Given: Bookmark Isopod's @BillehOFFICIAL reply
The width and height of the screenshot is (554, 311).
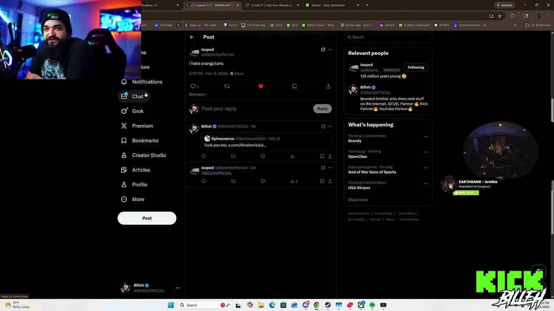Looking at the screenshot, I should tap(322, 181).
